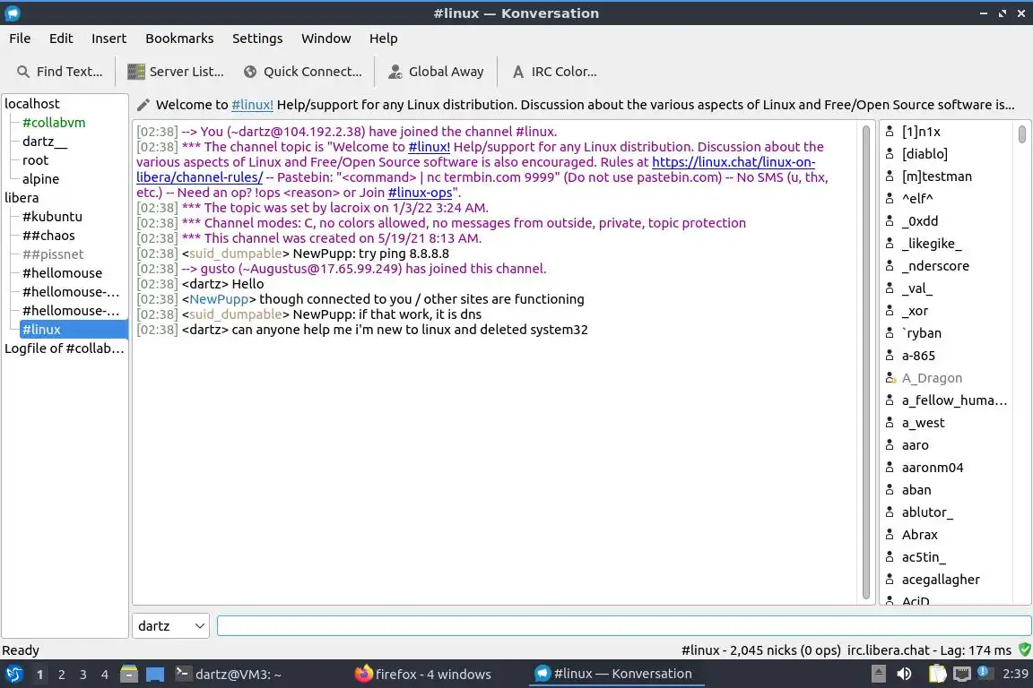Open the Settings menu
The image size is (1033, 688).
point(257,39)
